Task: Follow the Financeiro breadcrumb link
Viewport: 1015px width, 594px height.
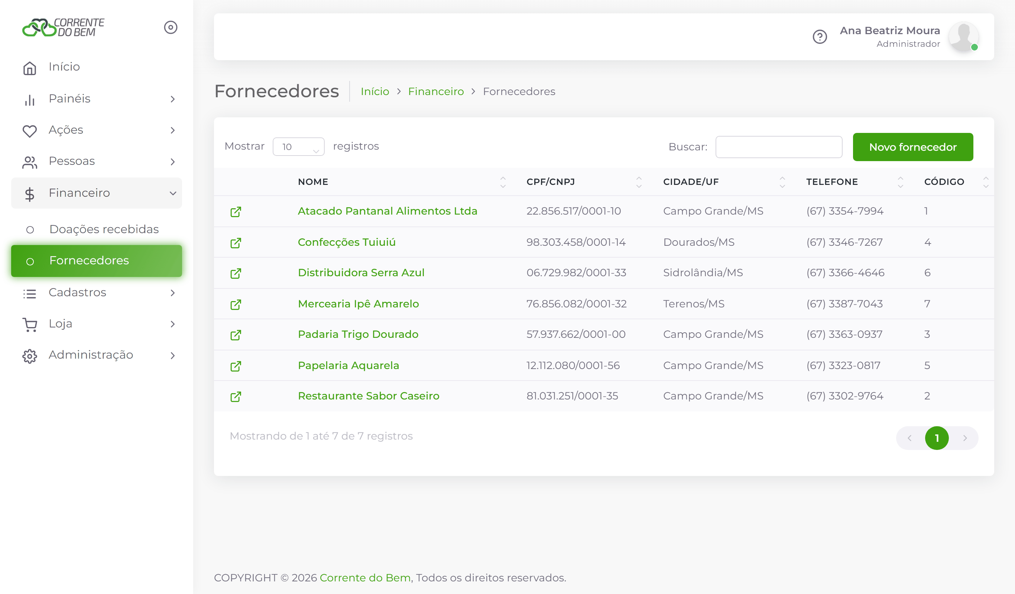Action: (436, 91)
